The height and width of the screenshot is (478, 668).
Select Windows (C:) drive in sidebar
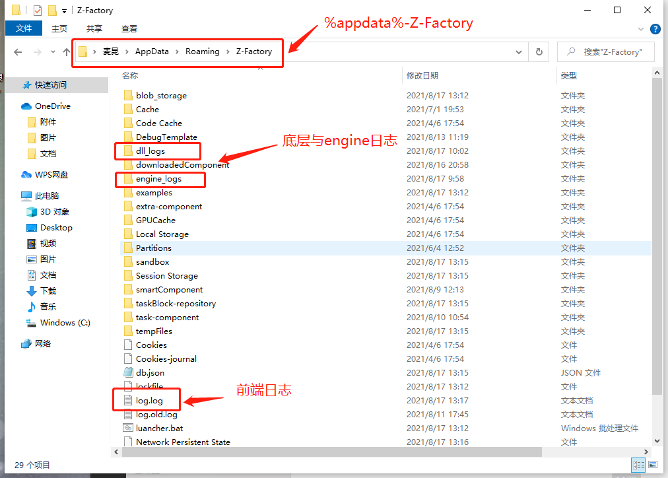point(65,323)
